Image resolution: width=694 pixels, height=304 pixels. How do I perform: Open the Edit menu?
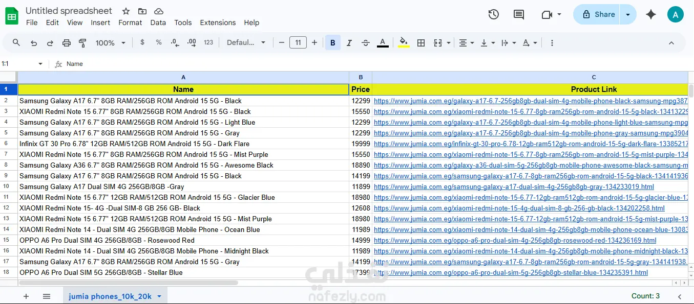tap(52, 22)
